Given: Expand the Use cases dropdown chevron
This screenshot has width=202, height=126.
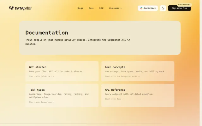Looking at the screenshot, I should coord(121,8).
